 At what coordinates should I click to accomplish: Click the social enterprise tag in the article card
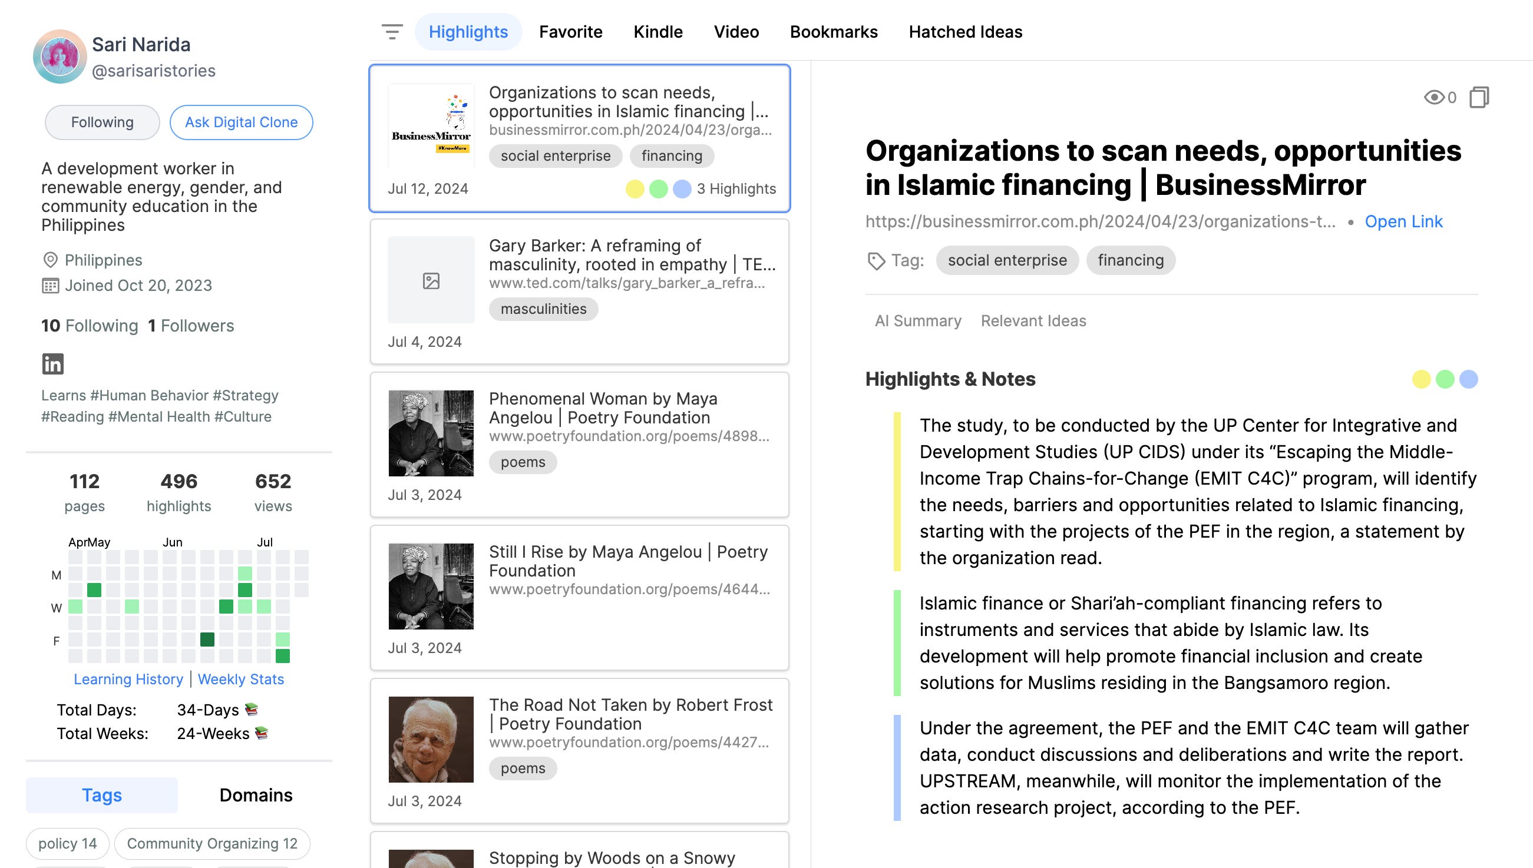click(556, 155)
